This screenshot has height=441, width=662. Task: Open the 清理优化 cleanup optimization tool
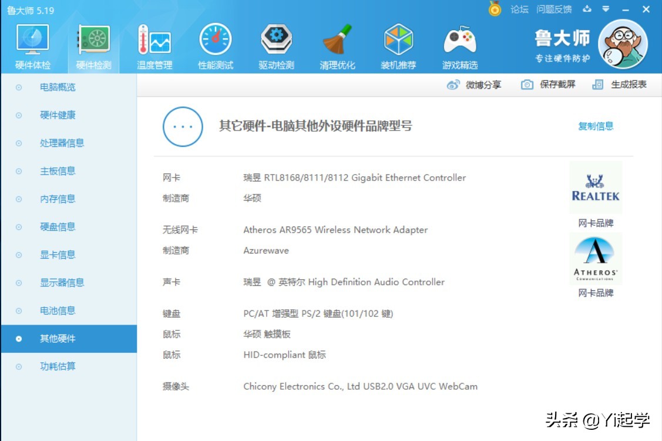[x=337, y=44]
